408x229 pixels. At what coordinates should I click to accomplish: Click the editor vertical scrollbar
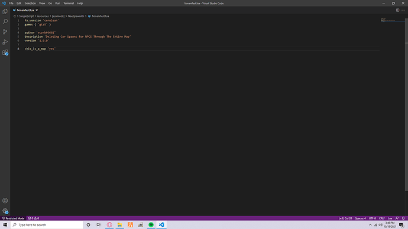406,104
